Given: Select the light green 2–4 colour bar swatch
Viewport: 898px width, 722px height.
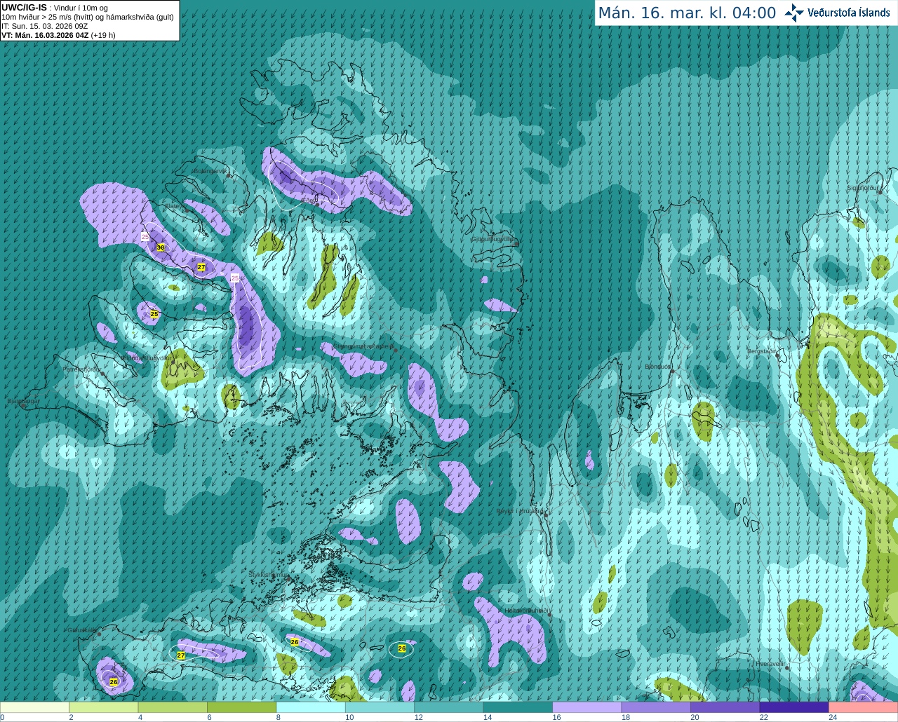Looking at the screenshot, I should coord(104,707).
